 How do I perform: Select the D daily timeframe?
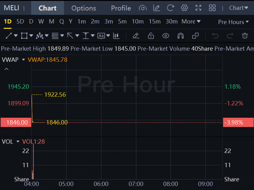coord(31,21)
